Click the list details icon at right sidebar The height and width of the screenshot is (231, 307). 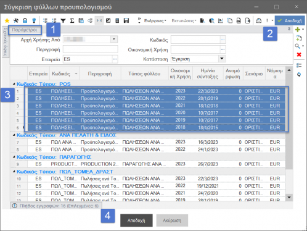pos(299,65)
